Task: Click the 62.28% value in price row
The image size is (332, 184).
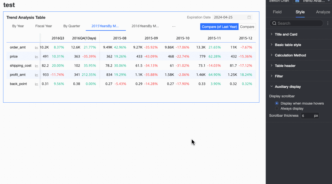Action: click(x=215, y=57)
